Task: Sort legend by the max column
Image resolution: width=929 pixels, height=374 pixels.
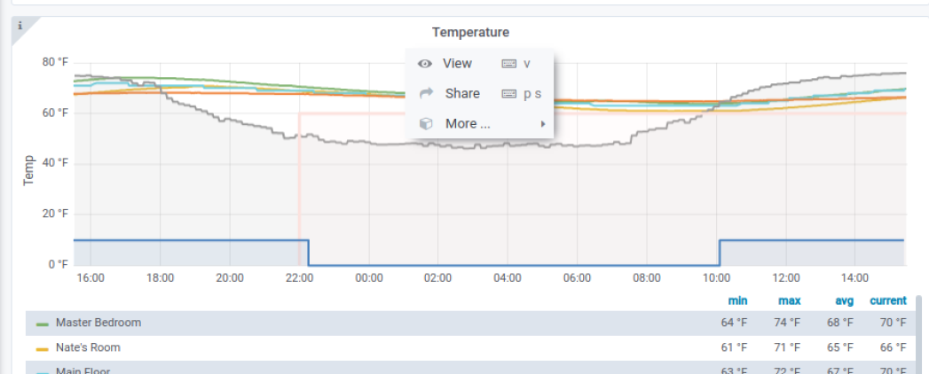Action: (789, 301)
